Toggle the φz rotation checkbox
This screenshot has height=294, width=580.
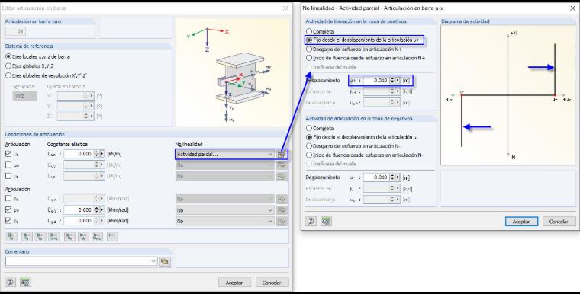coord(8,221)
